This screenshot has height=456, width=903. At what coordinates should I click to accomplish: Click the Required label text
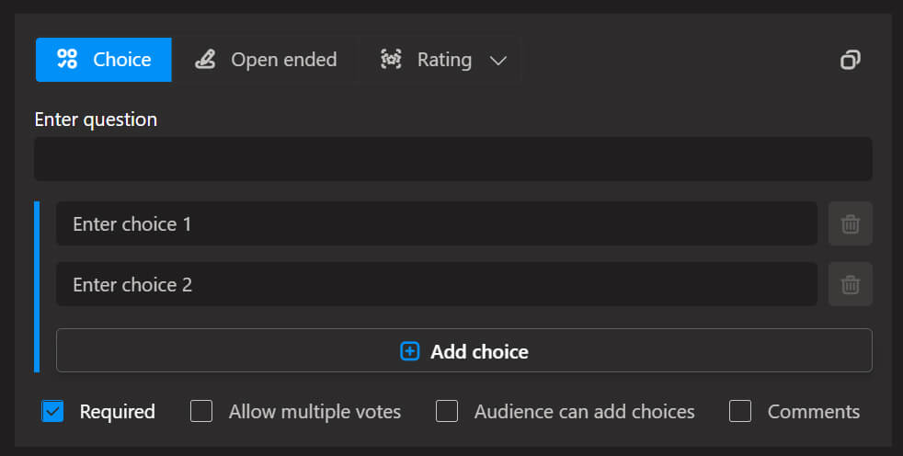[x=117, y=411]
